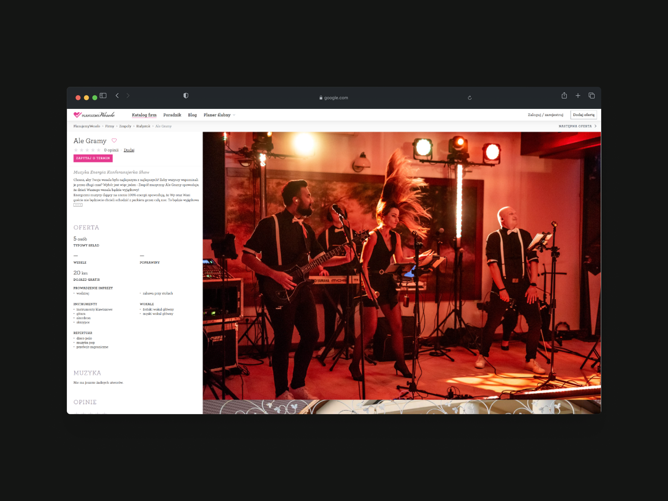Viewport: 668px width, 501px height.
Task: Open a new tab with plus icon
Action: pyautogui.click(x=578, y=96)
